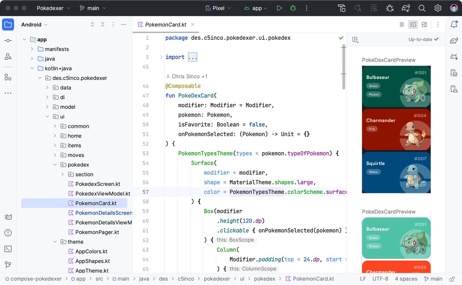Click the Debug app bug icon
Viewport: 462px width, 285px height.
293,8
